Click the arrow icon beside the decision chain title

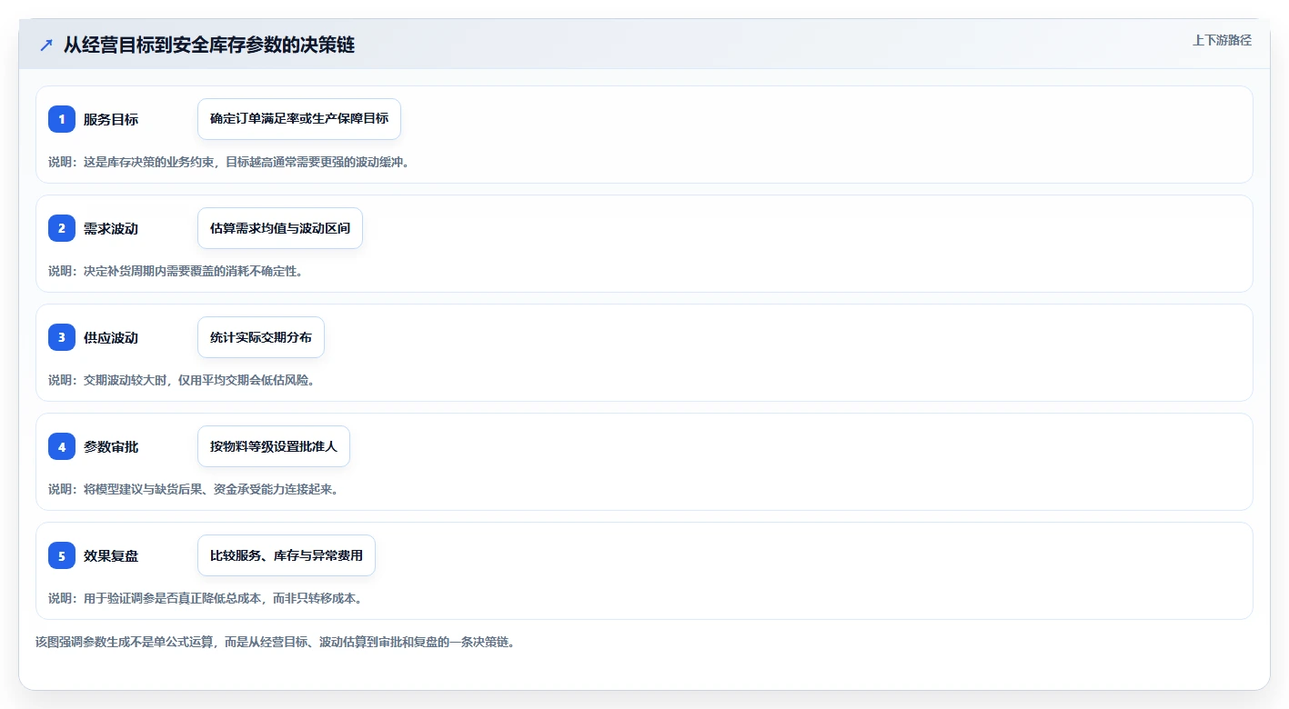pos(46,45)
